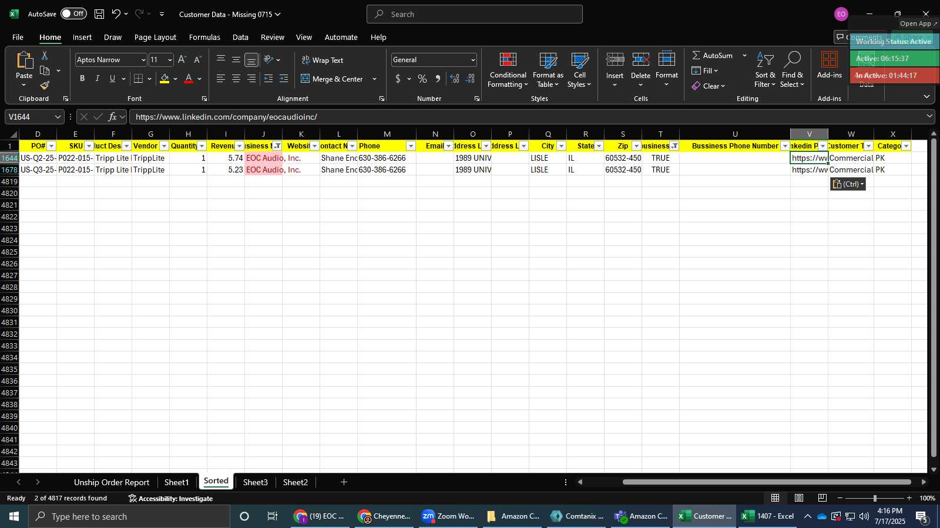Center text horizontally in cell
This screenshot has height=528, width=940.
(236, 79)
